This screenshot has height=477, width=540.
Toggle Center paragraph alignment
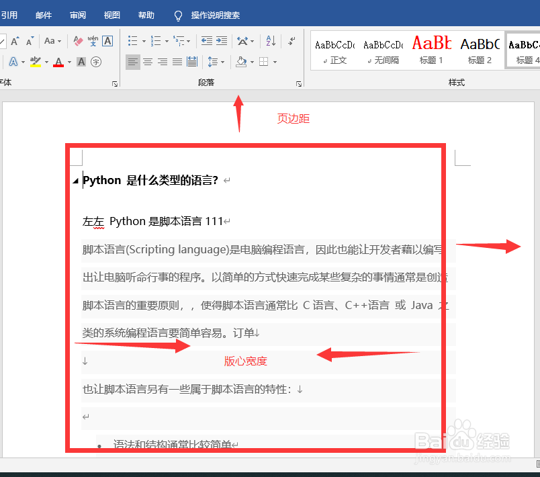point(148,62)
